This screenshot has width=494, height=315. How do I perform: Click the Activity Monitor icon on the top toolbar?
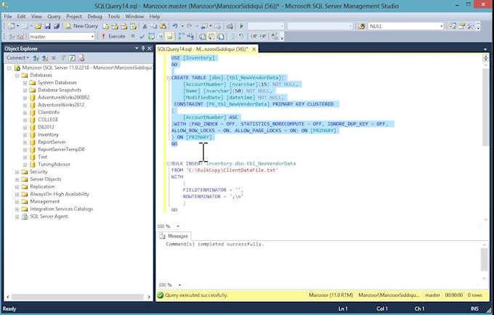click(230, 26)
